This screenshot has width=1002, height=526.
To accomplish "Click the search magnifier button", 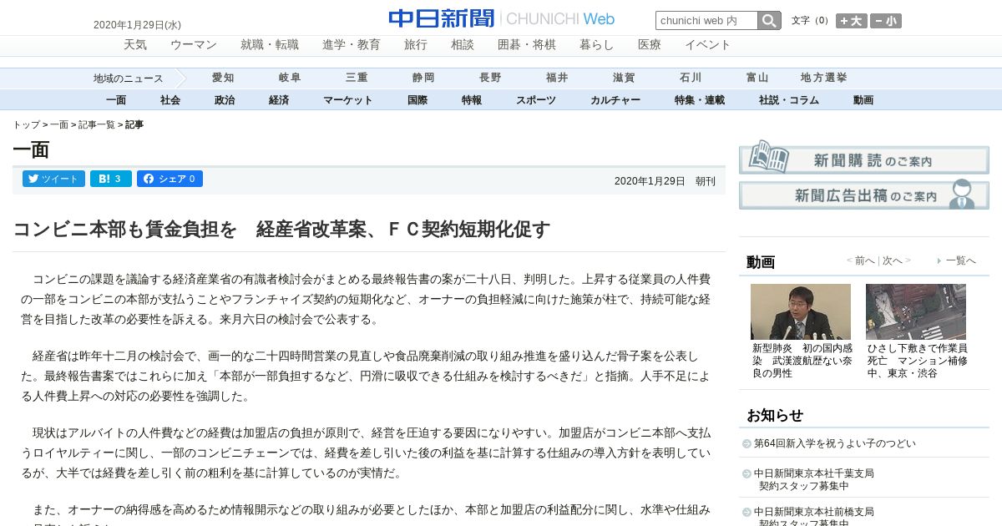I will coord(769,21).
